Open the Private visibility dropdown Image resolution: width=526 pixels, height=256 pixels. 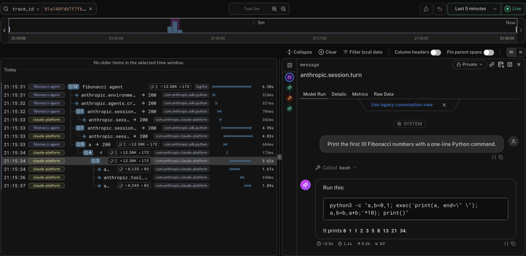469,64
